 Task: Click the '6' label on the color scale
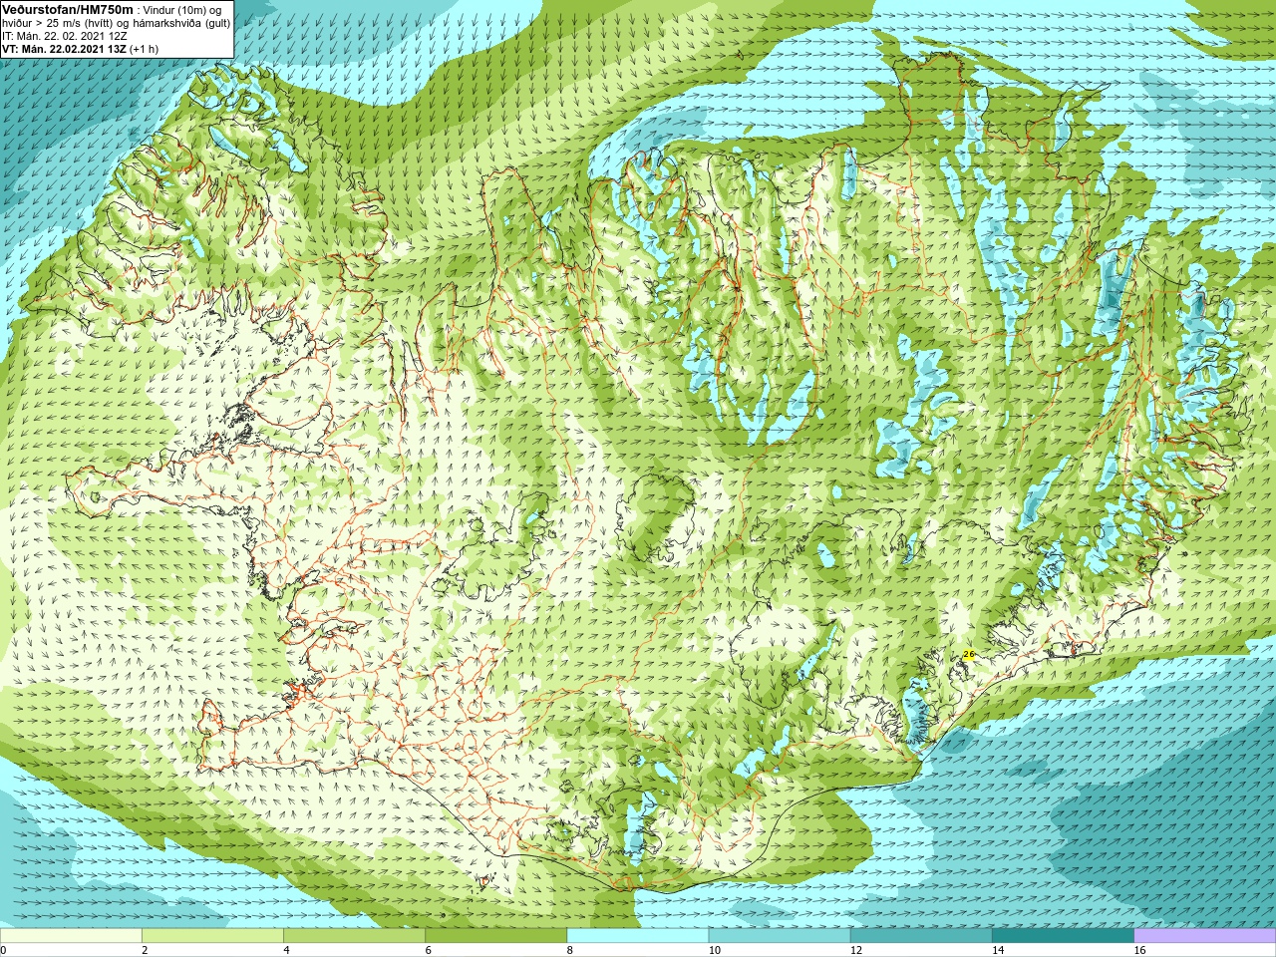click(x=429, y=950)
